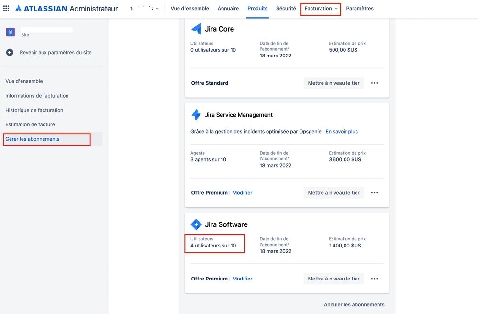Click Modifier for Jira Software plan
The height and width of the screenshot is (314, 478).
click(243, 279)
